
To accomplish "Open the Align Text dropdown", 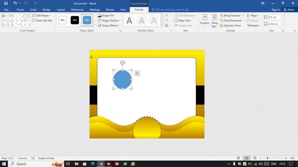I will (x=183, y=20).
